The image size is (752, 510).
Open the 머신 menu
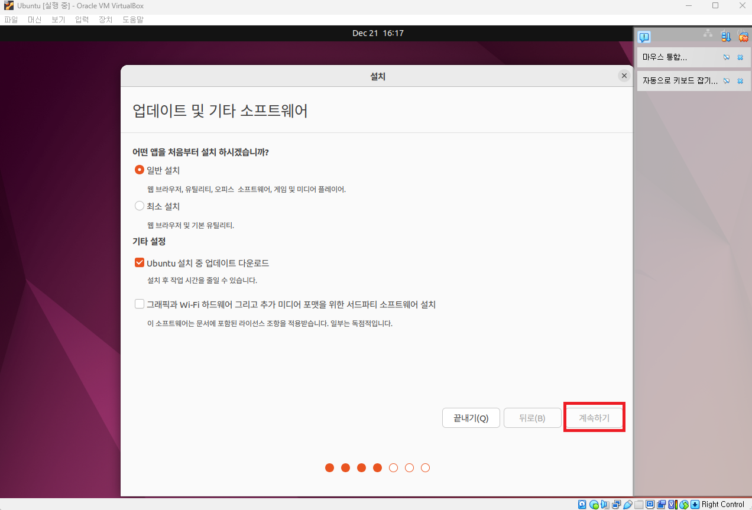[35, 20]
